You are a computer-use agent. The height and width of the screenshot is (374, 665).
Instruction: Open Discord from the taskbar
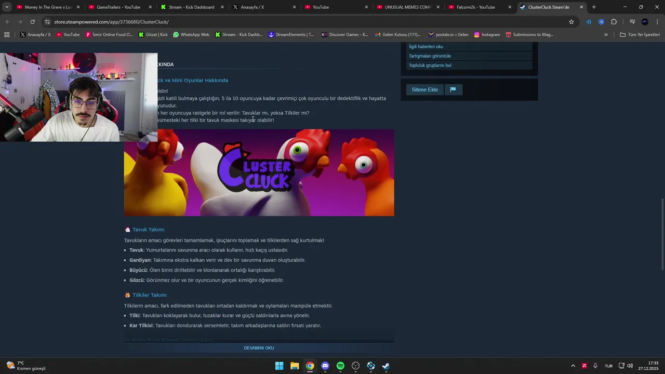[x=325, y=366]
